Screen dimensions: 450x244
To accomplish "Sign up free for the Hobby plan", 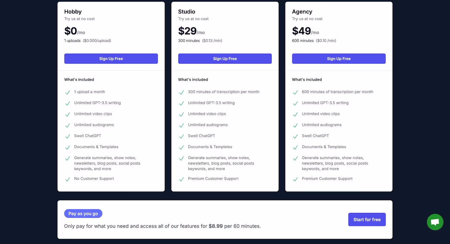I will coord(111,59).
